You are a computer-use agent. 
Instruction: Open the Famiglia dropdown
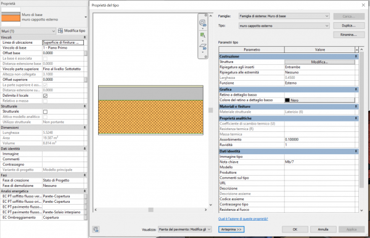coord(284,16)
